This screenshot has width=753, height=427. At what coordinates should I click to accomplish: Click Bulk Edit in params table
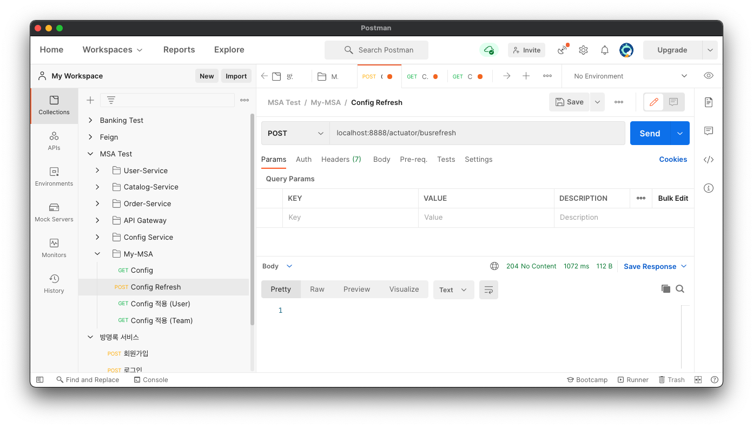(x=673, y=198)
